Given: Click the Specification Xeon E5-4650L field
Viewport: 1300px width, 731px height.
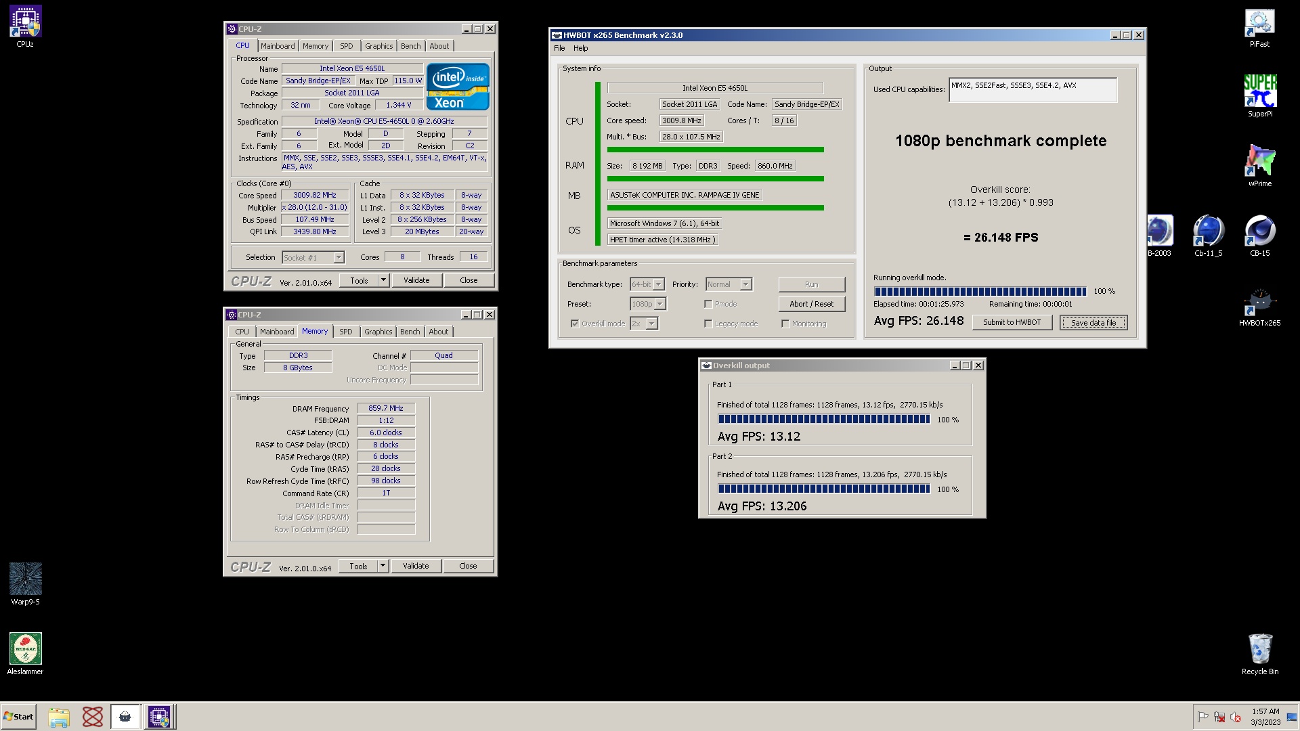Looking at the screenshot, I should 384,122.
